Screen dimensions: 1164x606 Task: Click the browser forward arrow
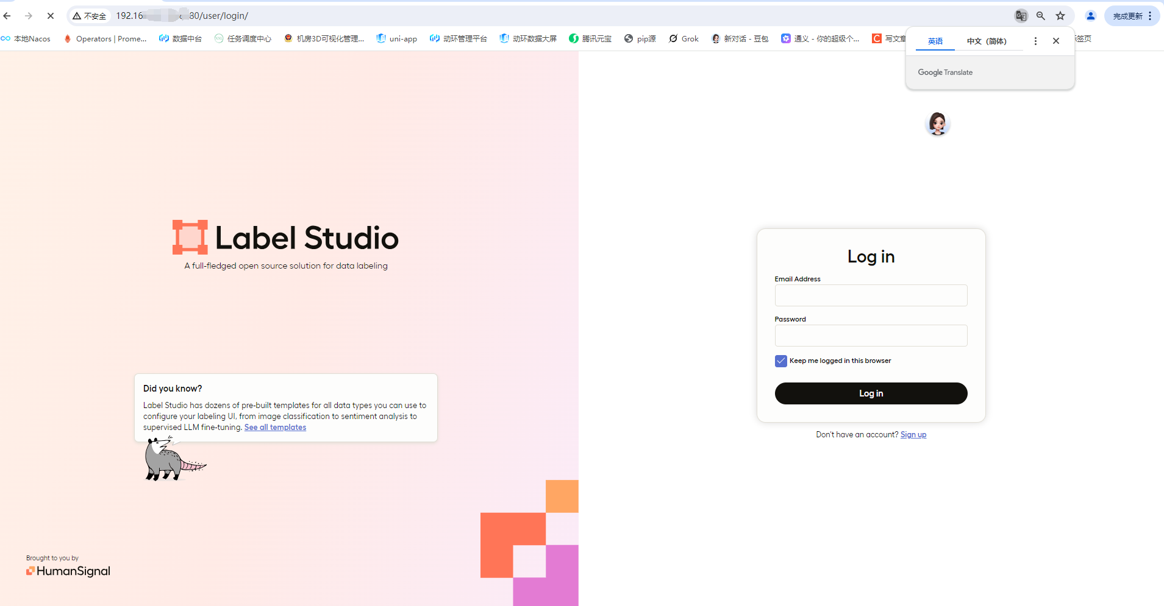coord(29,16)
